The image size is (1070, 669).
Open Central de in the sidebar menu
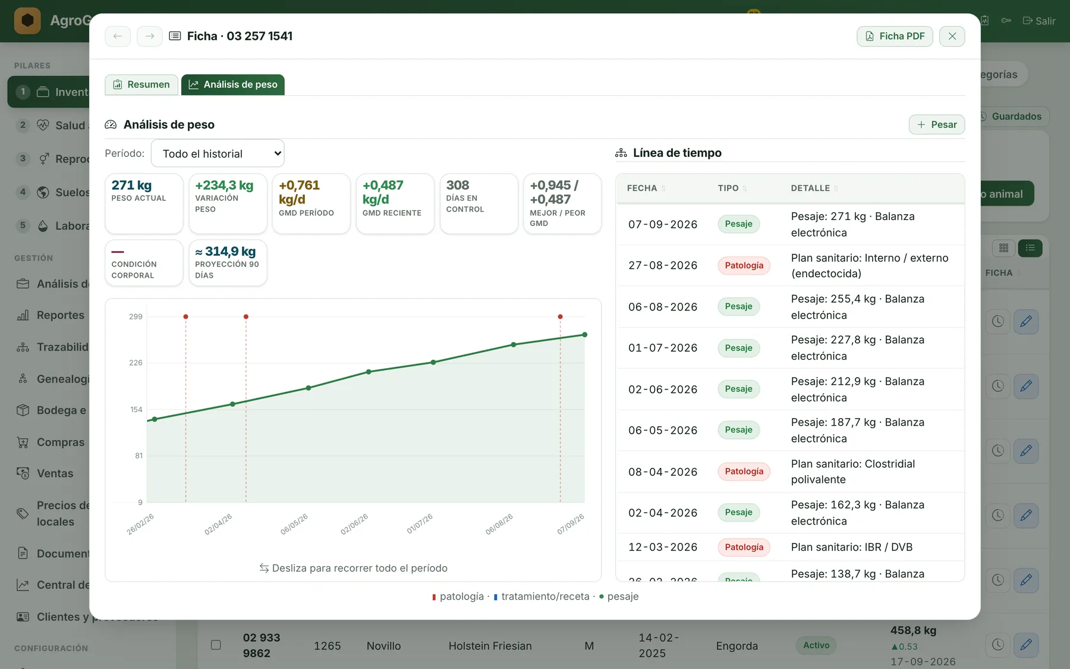(53, 585)
